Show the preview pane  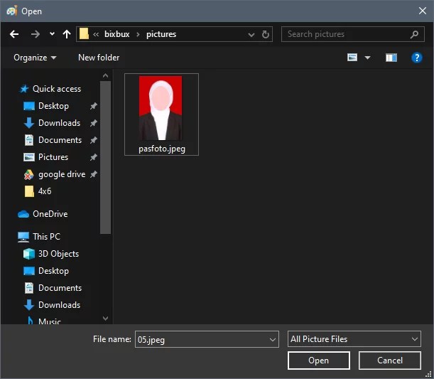pos(391,58)
